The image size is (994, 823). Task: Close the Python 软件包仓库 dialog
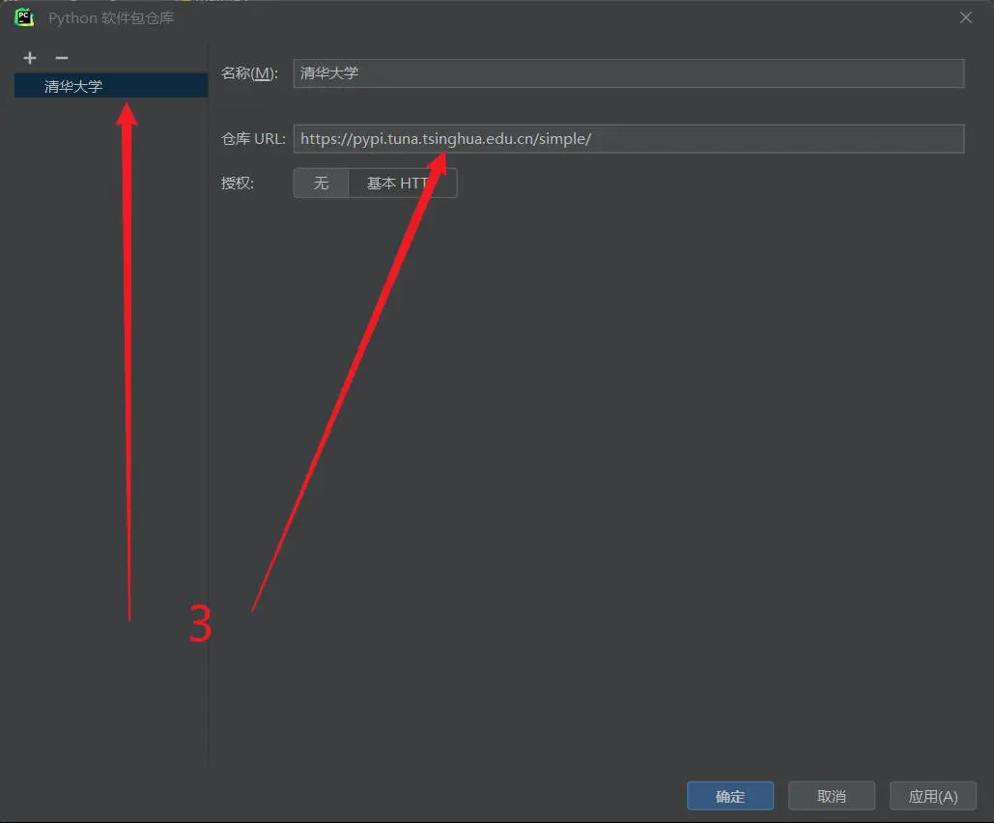point(965,17)
